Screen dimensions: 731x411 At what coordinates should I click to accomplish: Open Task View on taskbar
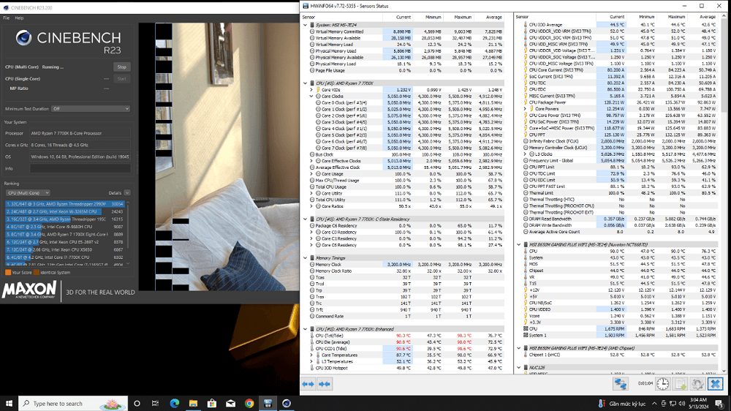pos(155,404)
